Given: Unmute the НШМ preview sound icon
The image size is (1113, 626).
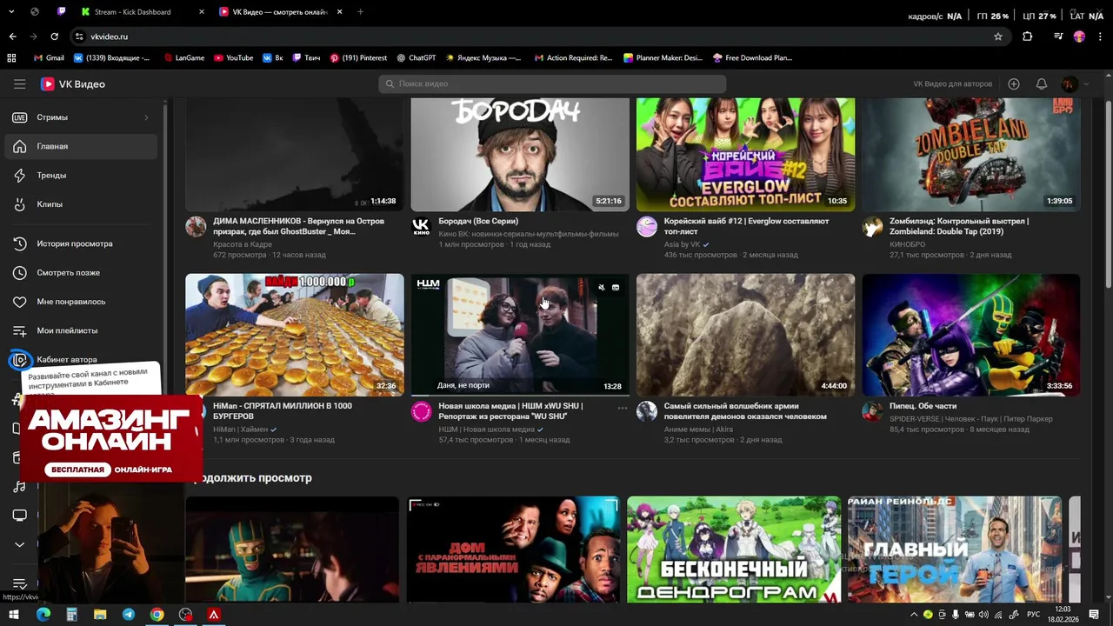Looking at the screenshot, I should click(x=601, y=287).
